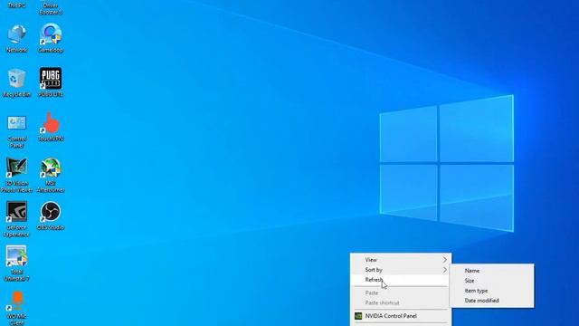
Task: Expand the Sort by submenu entry
Action: tap(401, 270)
